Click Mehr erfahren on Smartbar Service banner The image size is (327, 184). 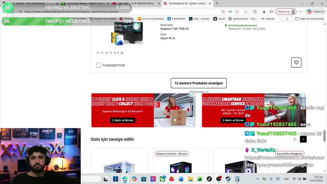coord(233,120)
